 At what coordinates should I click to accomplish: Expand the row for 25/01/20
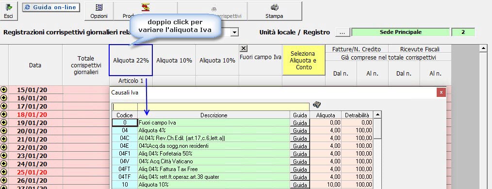coord(4,172)
